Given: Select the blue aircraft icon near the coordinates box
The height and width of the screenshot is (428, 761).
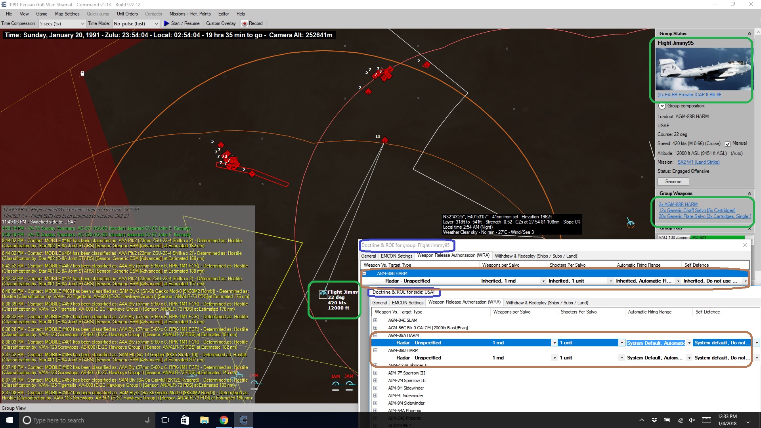Looking at the screenshot, I should click(x=630, y=223).
